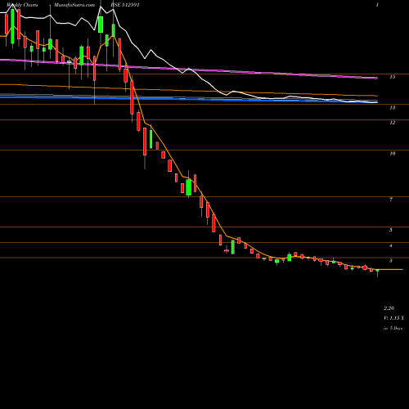Select the '13' price axis label
This screenshot has width=409, height=409.
pyautogui.click(x=392, y=108)
